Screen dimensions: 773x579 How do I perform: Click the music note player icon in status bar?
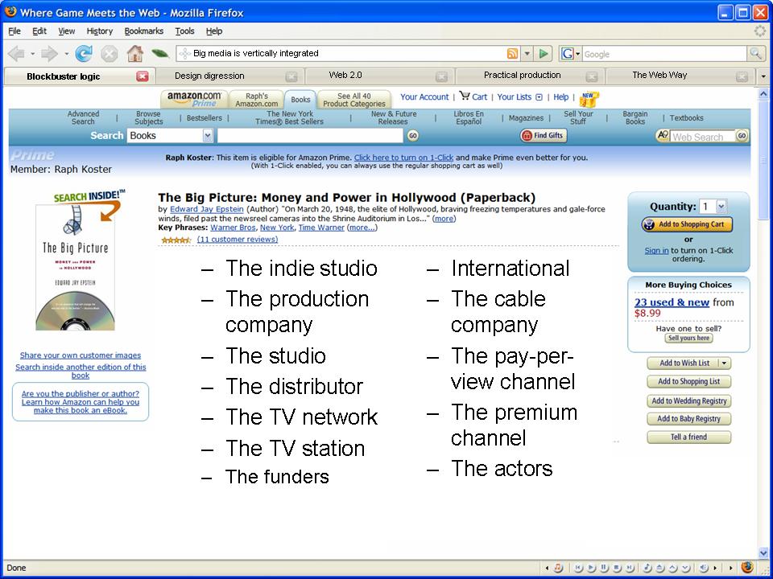click(558, 568)
